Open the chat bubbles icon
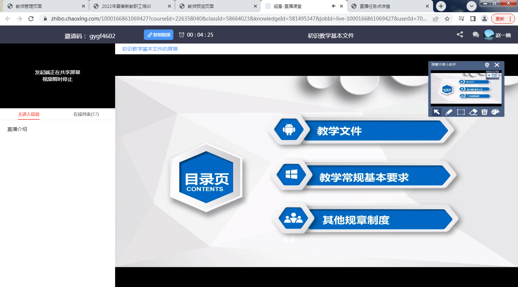 [x=476, y=35]
